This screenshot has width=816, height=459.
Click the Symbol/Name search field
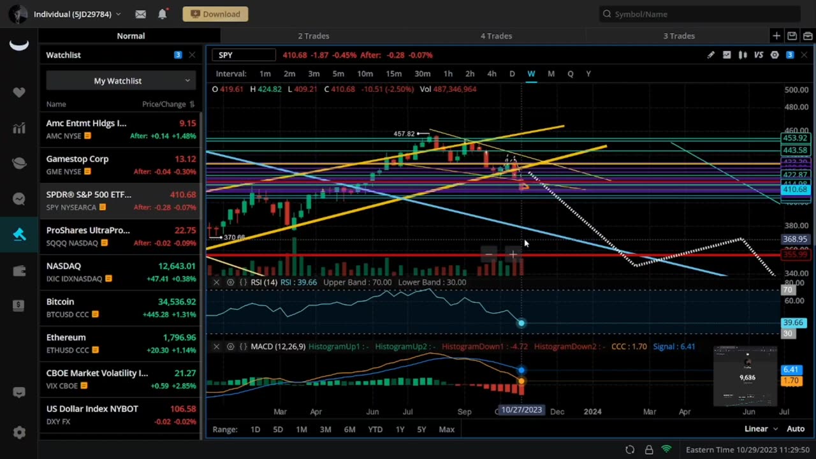tap(700, 14)
